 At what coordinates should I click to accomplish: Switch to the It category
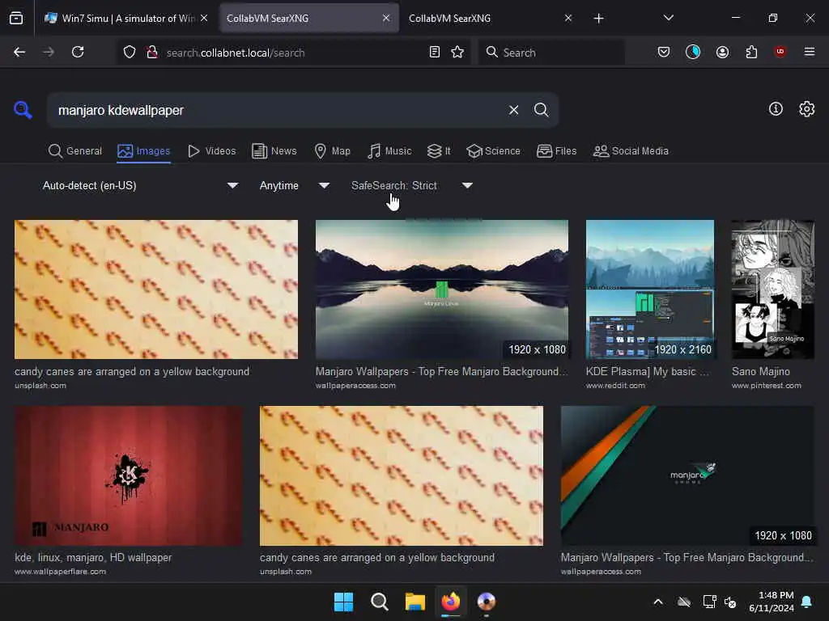[x=439, y=151]
